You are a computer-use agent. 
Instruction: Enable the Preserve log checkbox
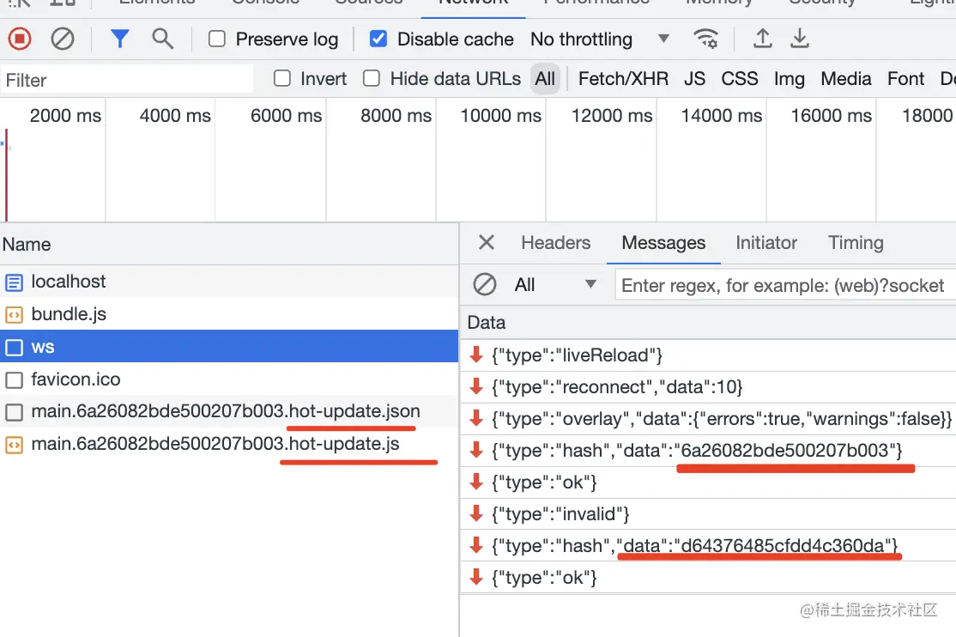pyautogui.click(x=217, y=39)
